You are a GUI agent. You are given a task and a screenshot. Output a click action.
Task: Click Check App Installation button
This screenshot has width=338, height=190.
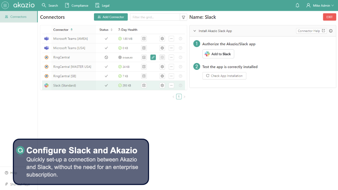click(x=224, y=76)
